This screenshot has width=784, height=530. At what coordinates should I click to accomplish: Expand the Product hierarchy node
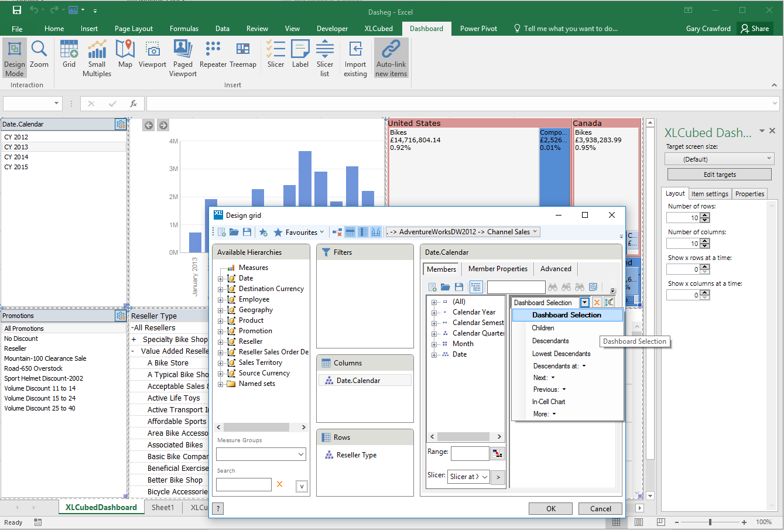point(221,321)
